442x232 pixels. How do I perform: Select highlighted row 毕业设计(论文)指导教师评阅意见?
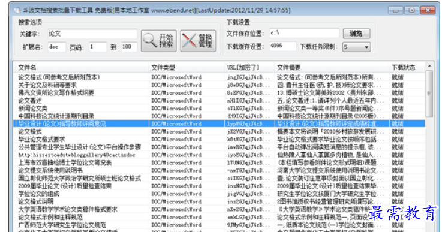point(220,123)
